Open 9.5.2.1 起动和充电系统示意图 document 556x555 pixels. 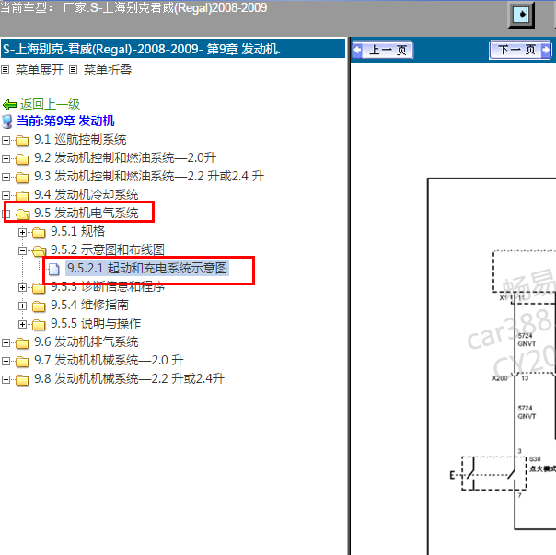click(x=147, y=269)
